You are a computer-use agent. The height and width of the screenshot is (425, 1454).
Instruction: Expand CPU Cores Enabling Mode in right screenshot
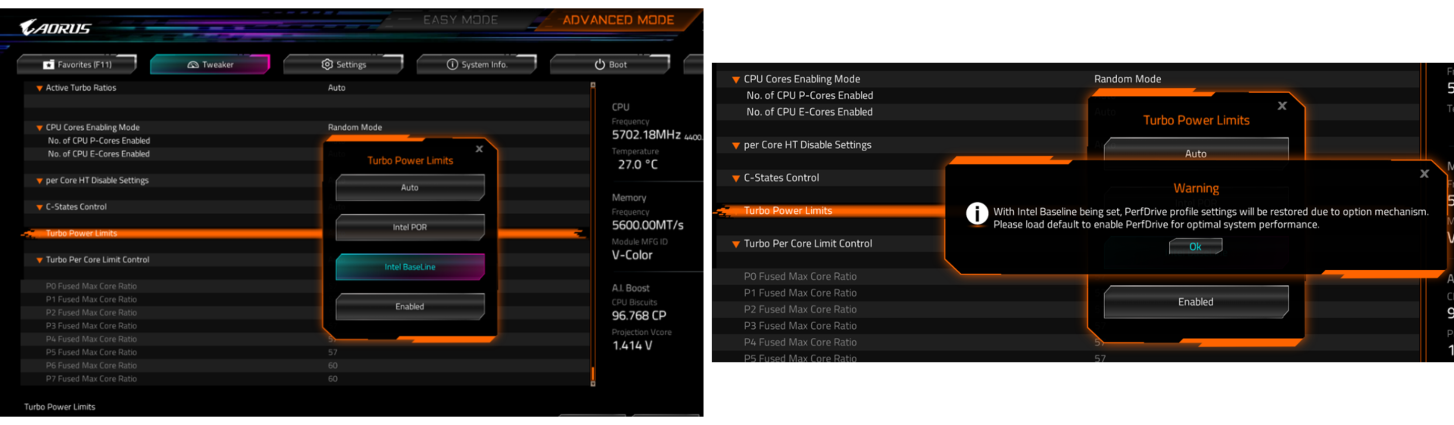tap(736, 80)
